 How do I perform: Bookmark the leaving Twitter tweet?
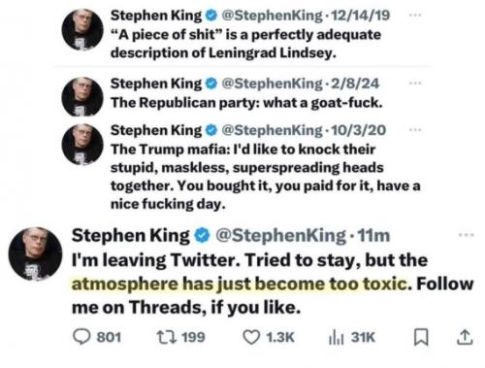tap(421, 337)
